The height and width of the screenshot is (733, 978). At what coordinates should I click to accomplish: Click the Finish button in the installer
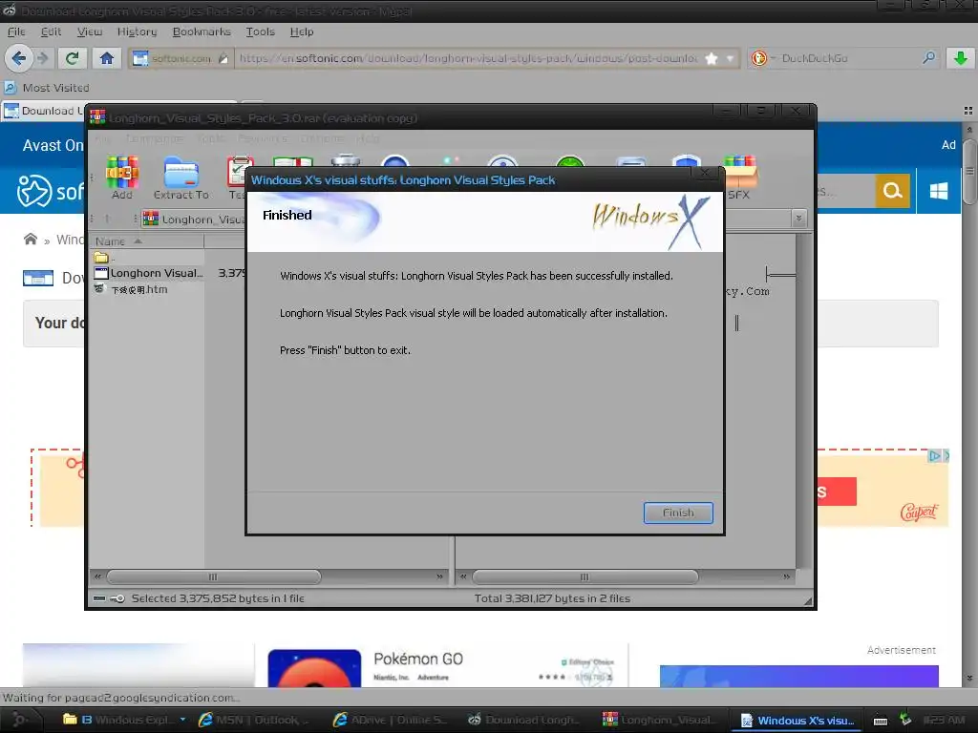point(678,513)
